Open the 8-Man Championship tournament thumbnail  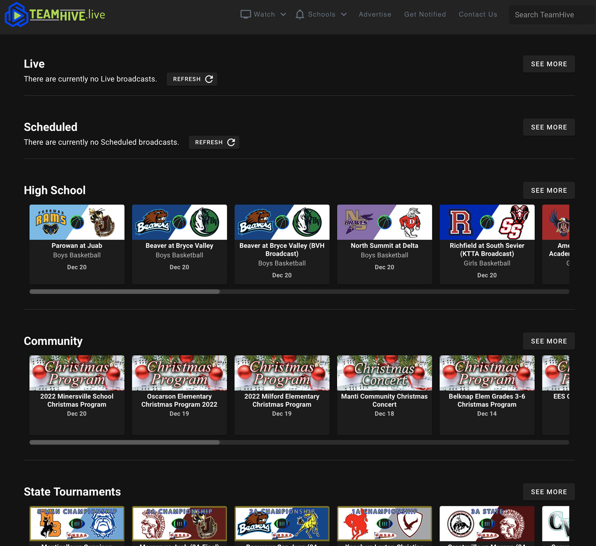[x=77, y=524]
